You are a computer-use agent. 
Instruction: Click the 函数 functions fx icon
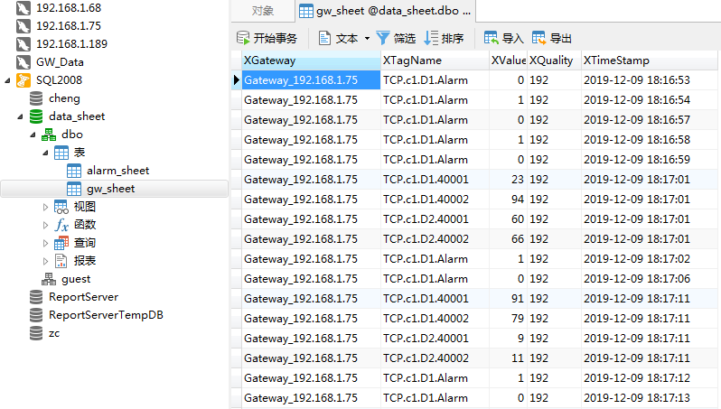[61, 225]
